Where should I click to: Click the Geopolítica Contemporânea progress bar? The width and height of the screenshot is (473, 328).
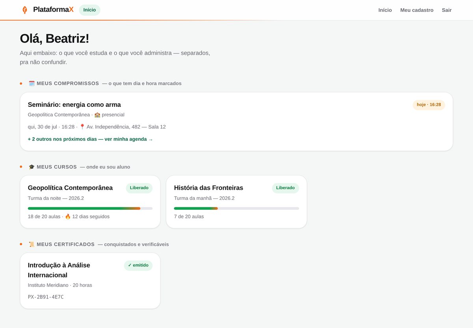click(x=90, y=208)
